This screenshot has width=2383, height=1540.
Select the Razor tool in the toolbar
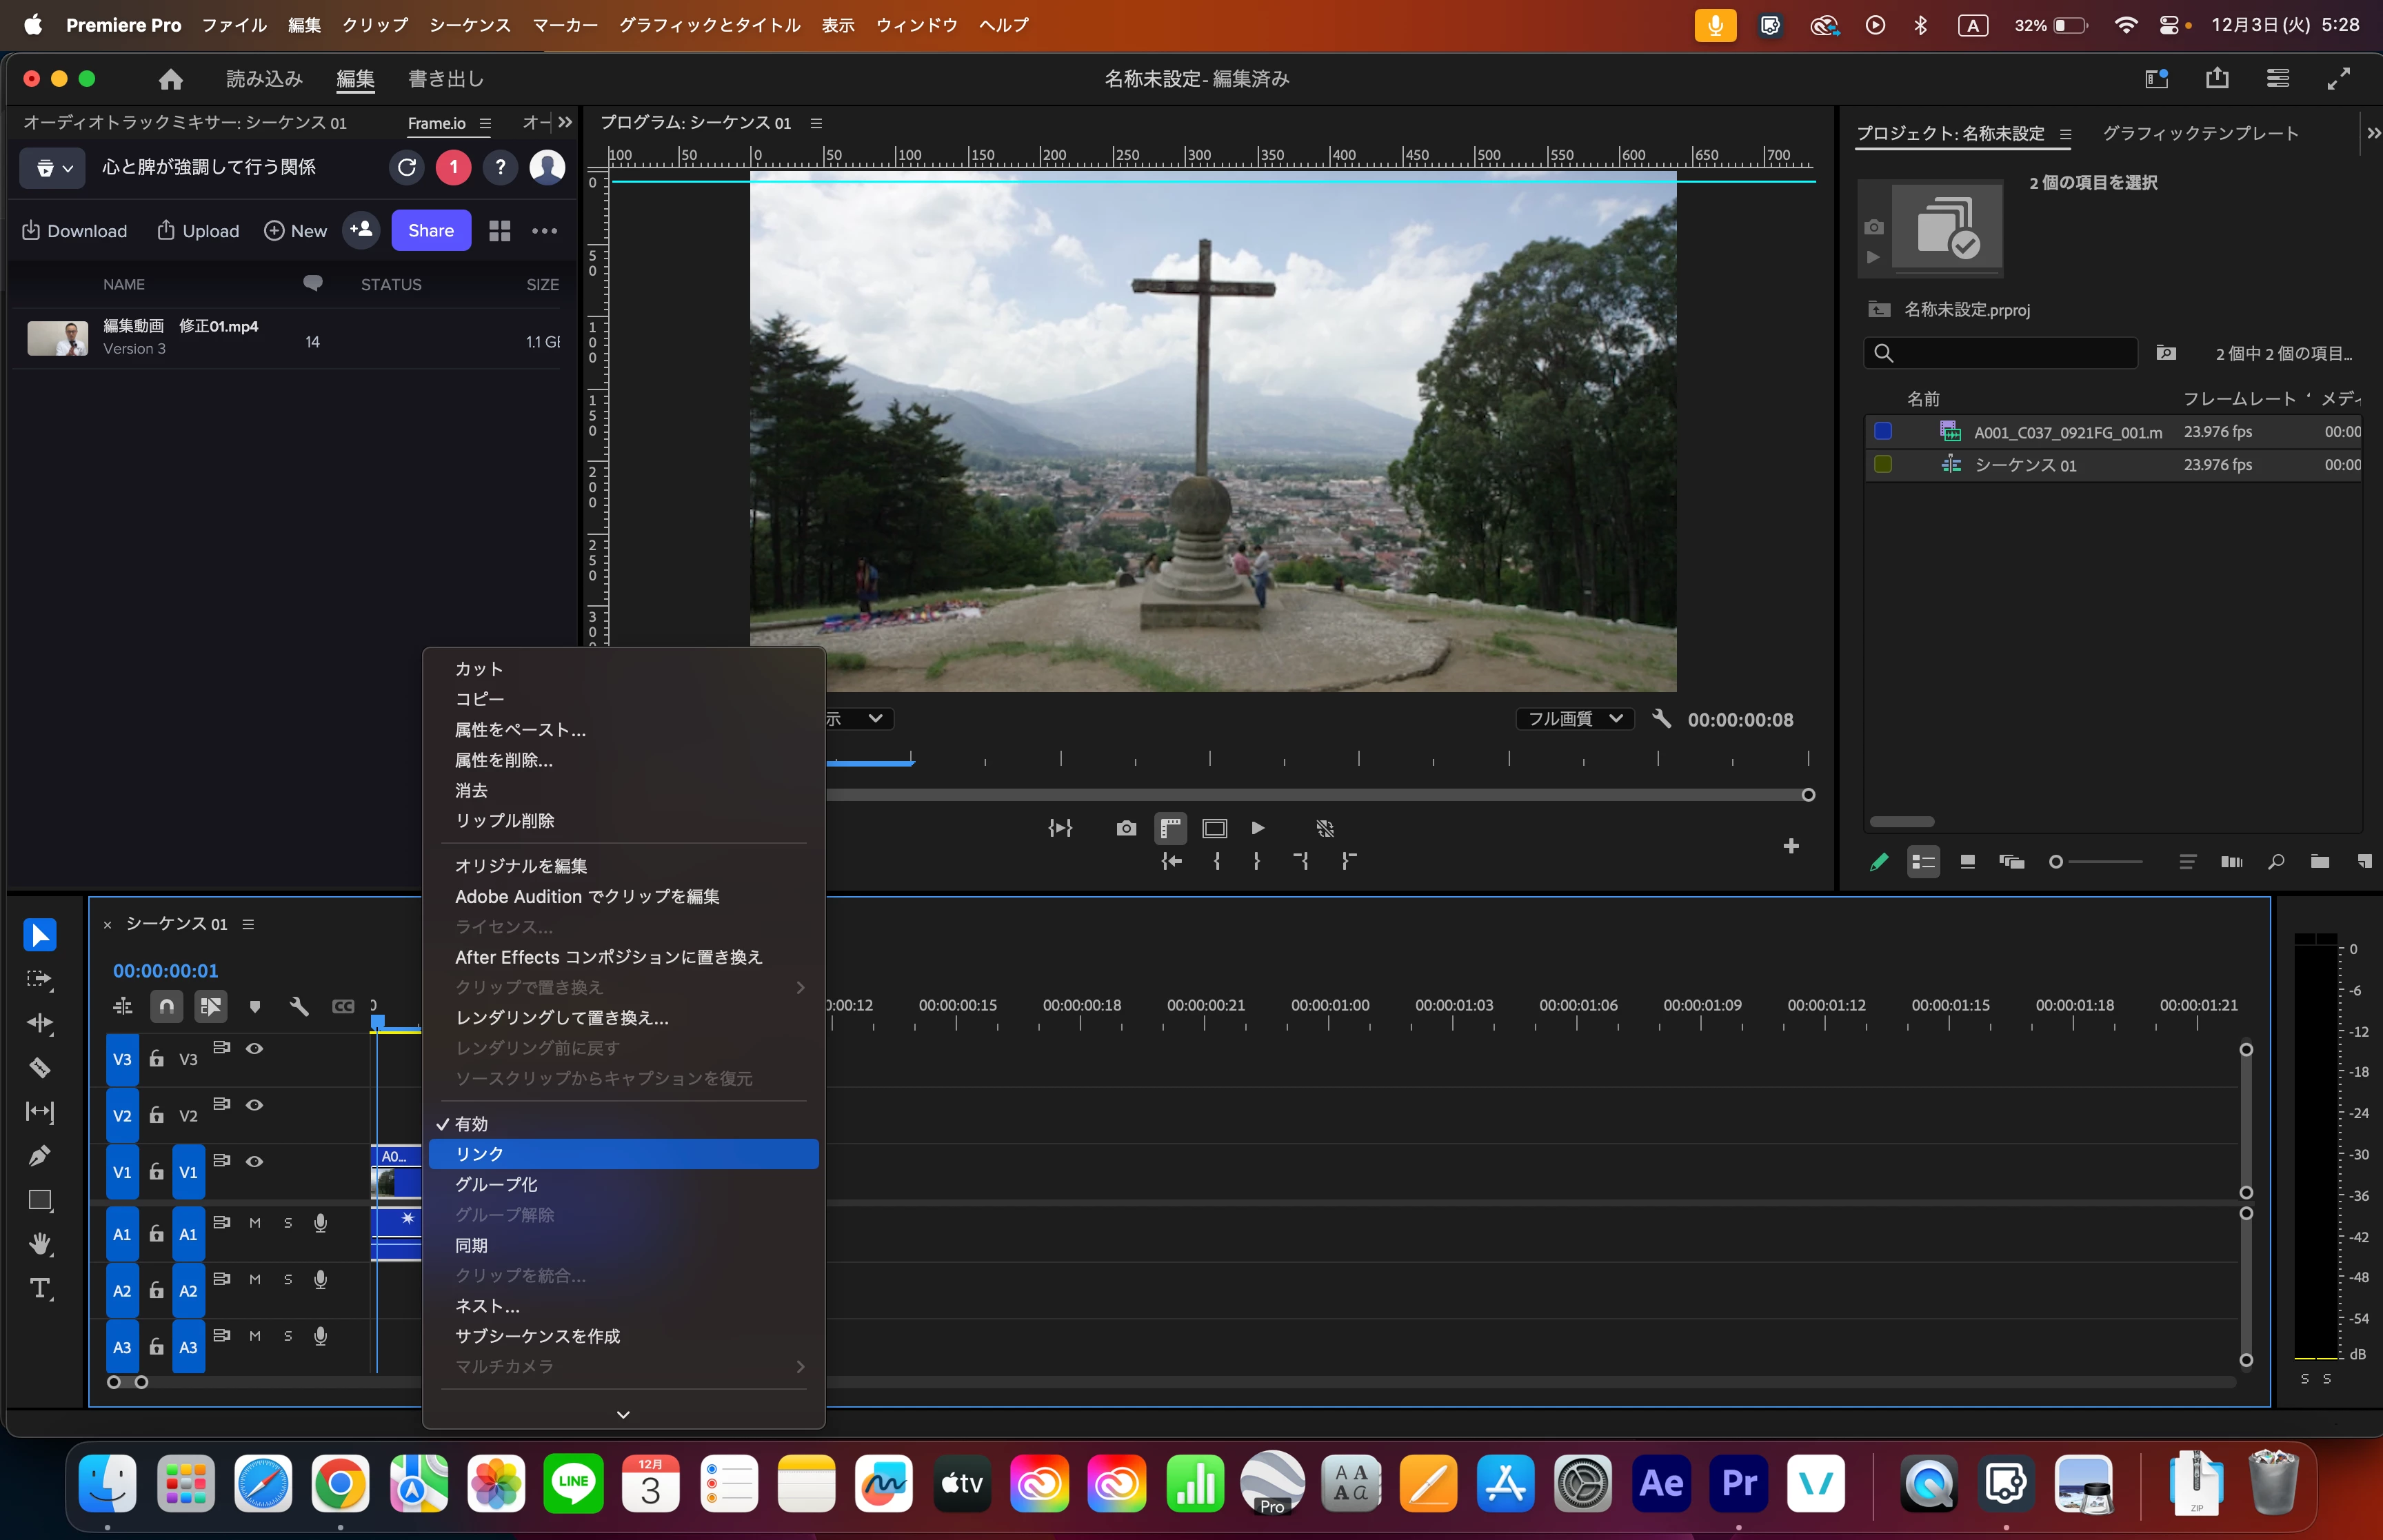point(40,1068)
